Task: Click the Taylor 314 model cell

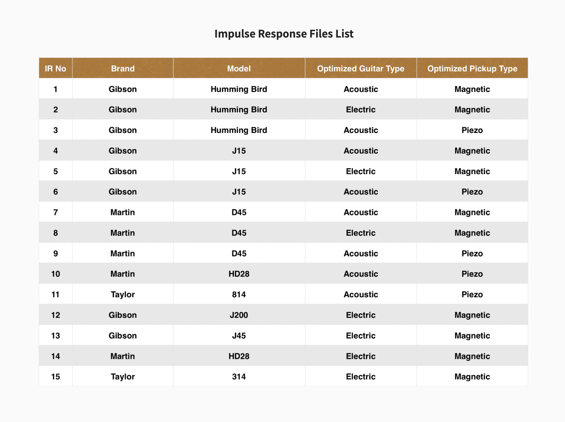Action: pos(239,377)
